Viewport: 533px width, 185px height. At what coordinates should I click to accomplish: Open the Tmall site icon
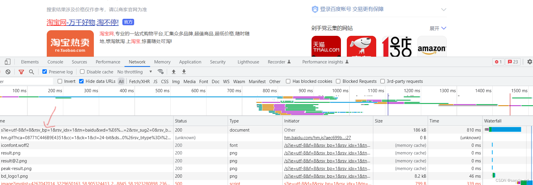point(326,46)
